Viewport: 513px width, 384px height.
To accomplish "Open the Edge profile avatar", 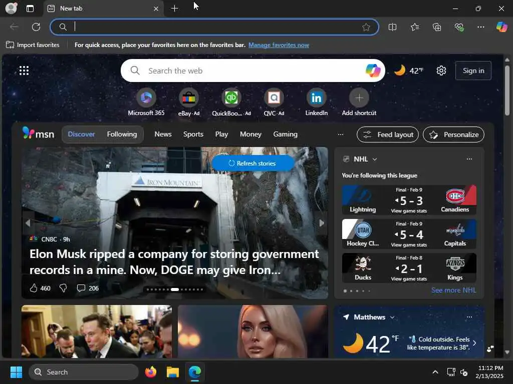I will tap(11, 8).
